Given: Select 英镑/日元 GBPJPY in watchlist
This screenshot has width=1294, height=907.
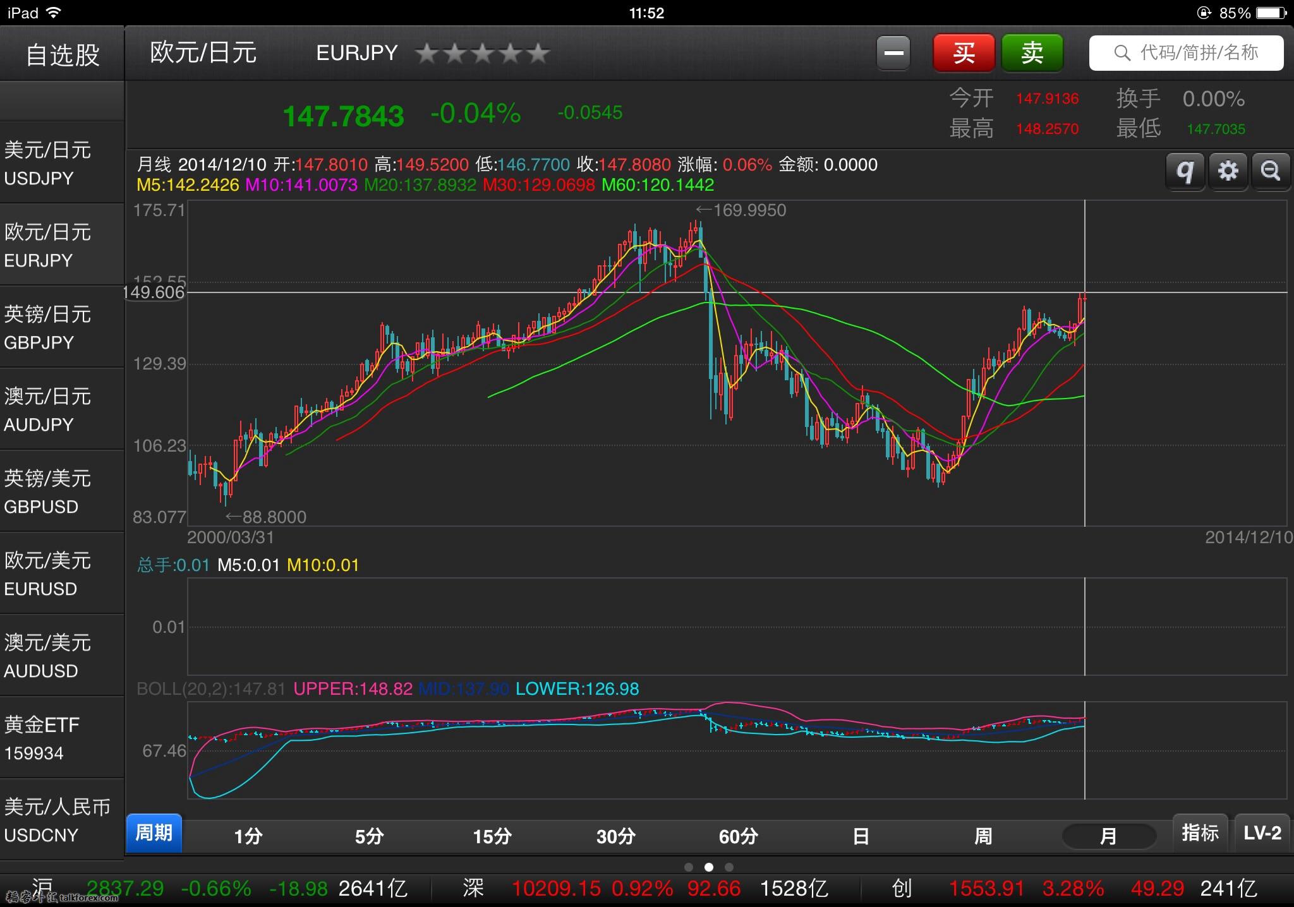Looking at the screenshot, I should 62,327.
